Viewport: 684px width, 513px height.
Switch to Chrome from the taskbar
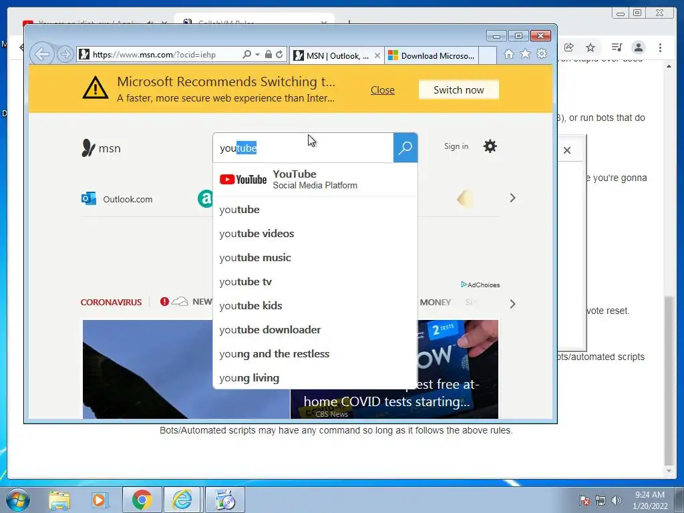tap(142, 500)
